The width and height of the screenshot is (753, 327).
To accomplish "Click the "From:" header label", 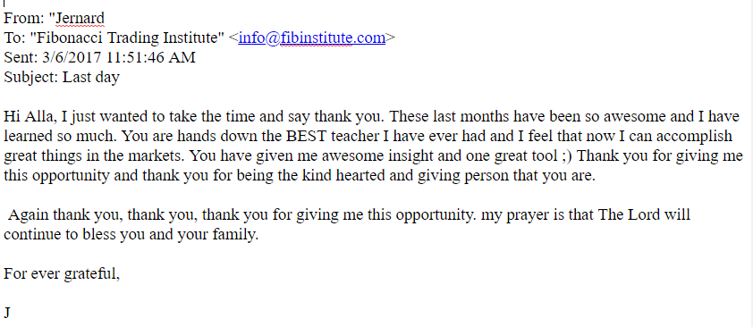I will tap(24, 18).
